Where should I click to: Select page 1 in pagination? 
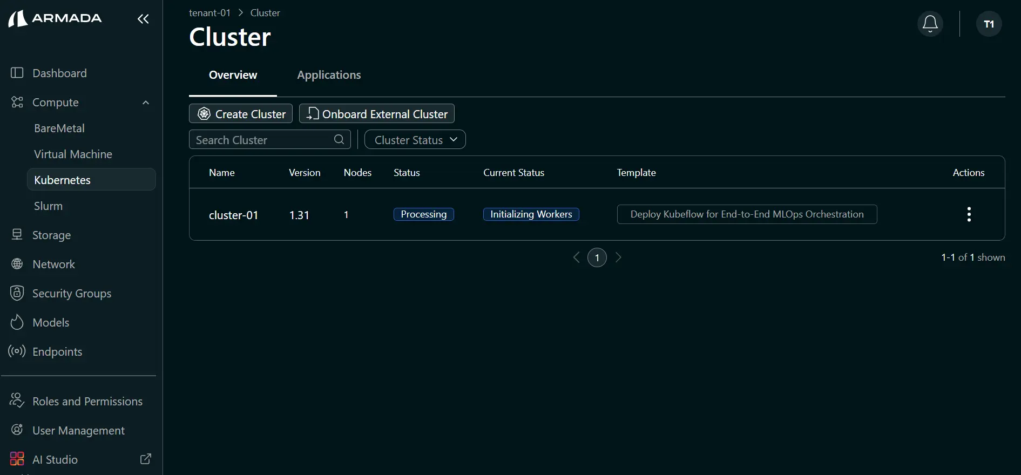[x=597, y=257]
